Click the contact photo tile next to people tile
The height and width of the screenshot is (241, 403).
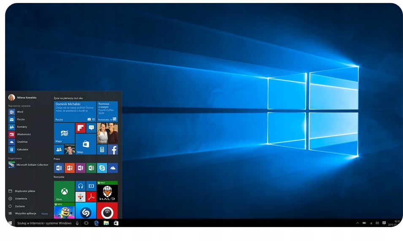click(x=70, y=149)
